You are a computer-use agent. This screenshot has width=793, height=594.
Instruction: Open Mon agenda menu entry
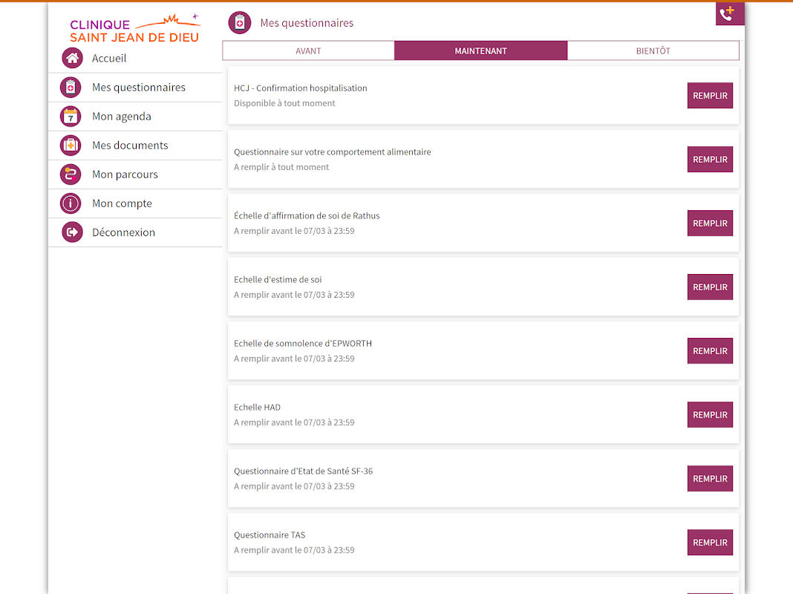coord(136,117)
